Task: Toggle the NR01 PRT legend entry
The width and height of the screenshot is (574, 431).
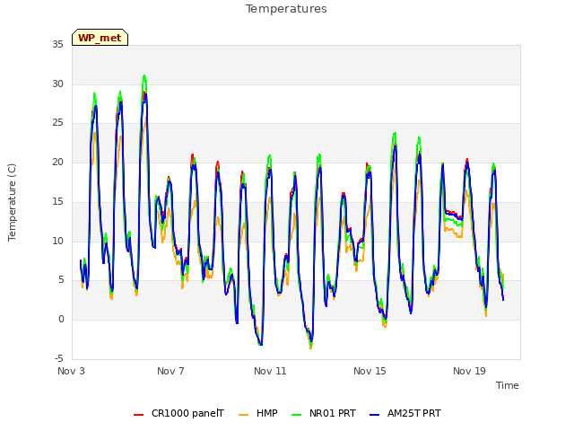Action: point(324,413)
